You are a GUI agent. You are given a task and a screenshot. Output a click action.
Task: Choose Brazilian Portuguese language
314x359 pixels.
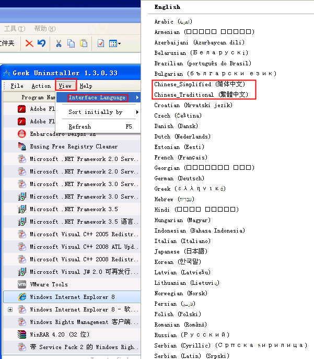(x=203, y=63)
